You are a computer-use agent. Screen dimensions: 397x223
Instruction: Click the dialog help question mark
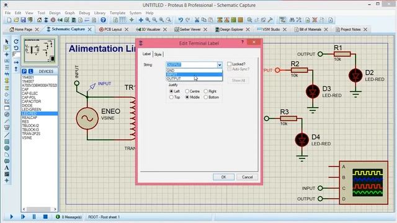pyautogui.click(x=243, y=42)
